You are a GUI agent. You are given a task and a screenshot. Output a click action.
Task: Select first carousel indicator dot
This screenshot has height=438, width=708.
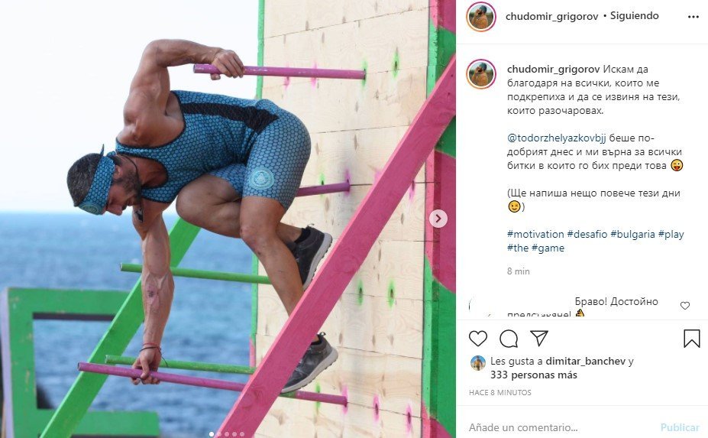pos(211,434)
